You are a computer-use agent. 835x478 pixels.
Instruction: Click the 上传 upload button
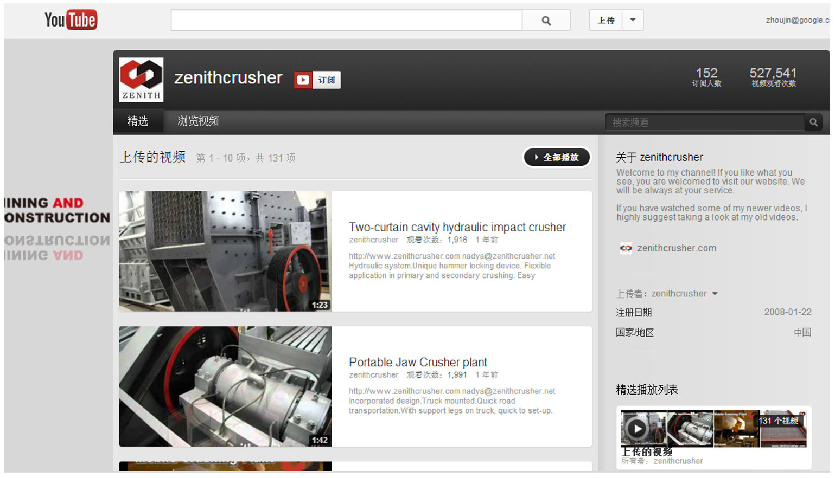tap(605, 21)
